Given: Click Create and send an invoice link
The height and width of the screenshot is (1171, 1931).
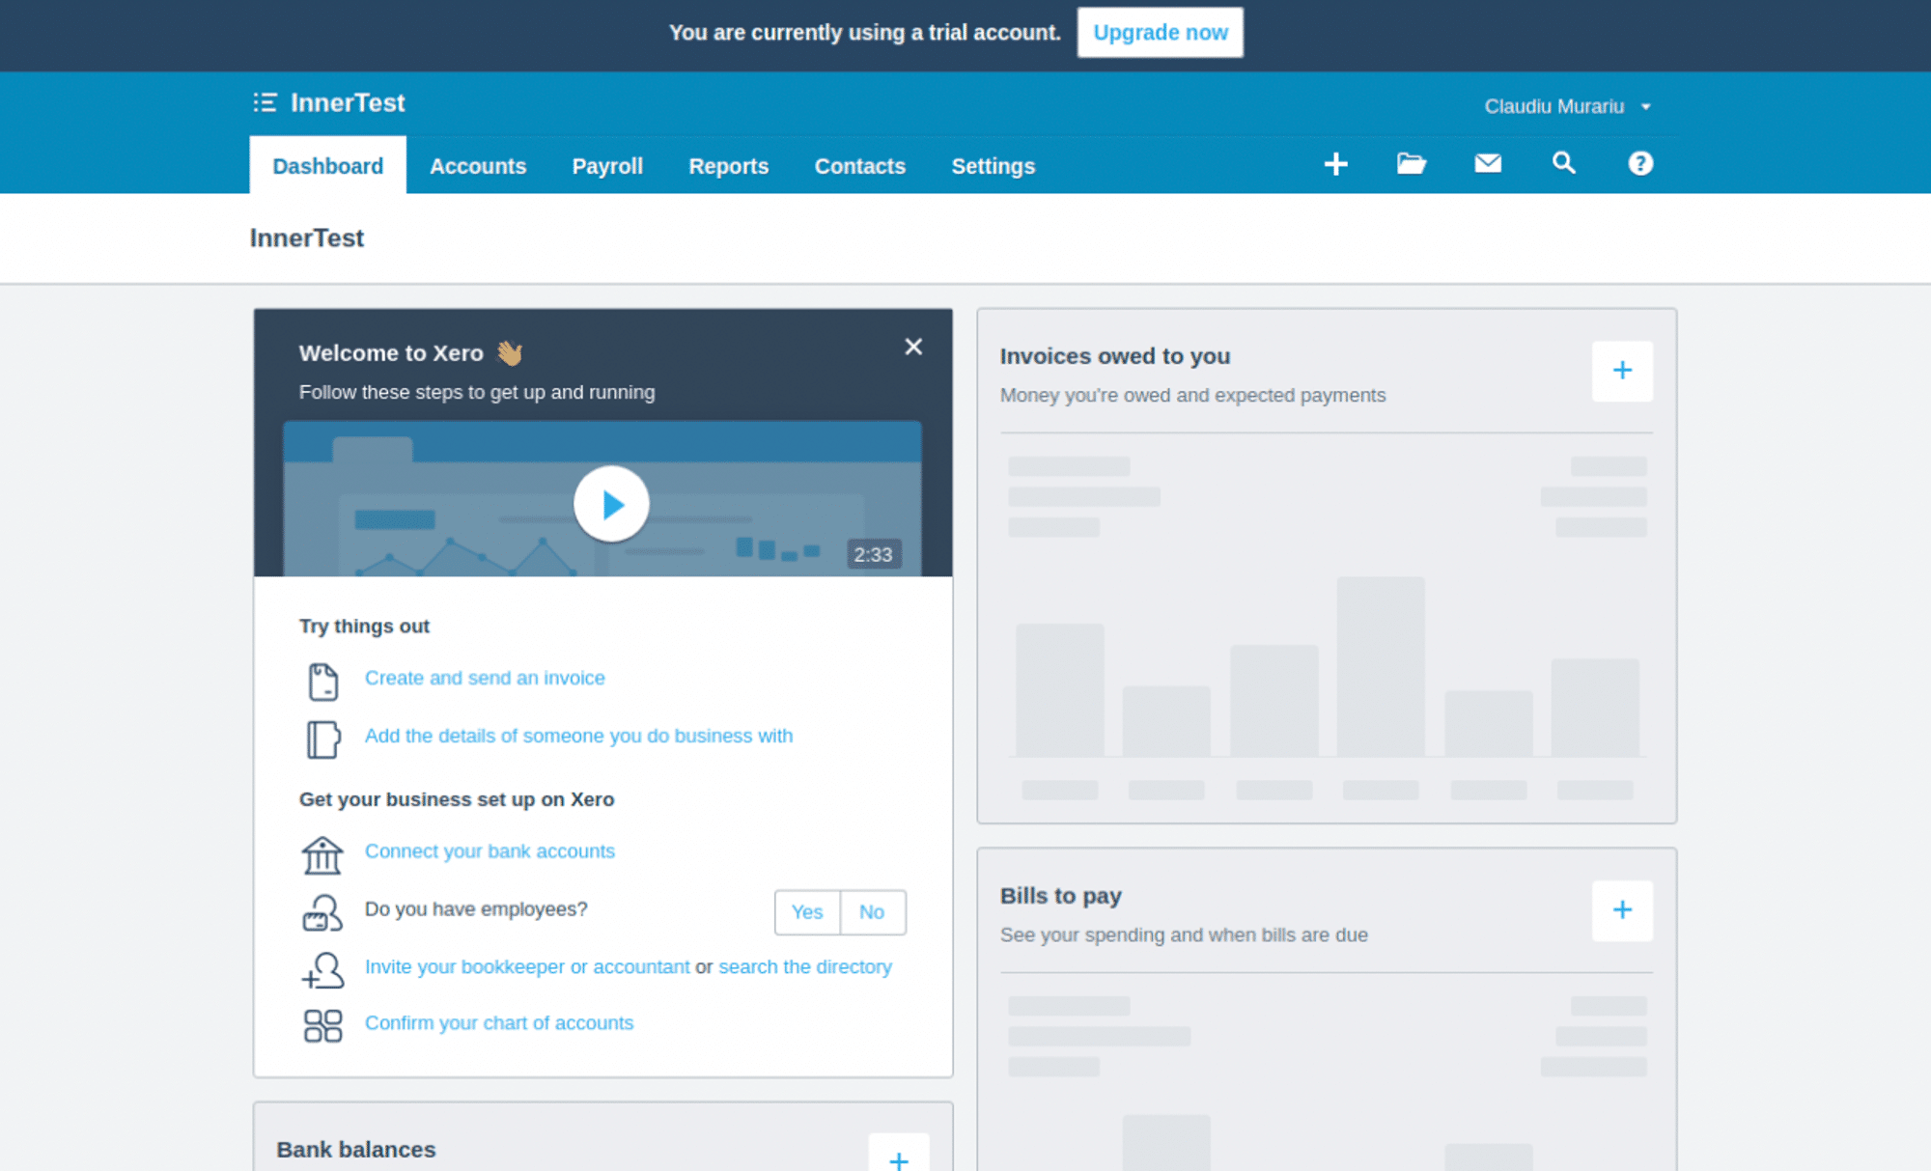Looking at the screenshot, I should (x=484, y=678).
